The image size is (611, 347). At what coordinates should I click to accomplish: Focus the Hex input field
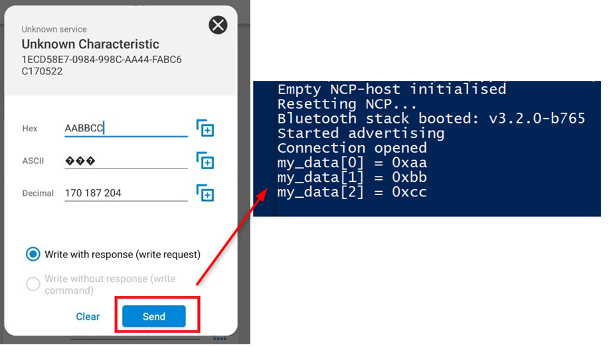coord(126,128)
